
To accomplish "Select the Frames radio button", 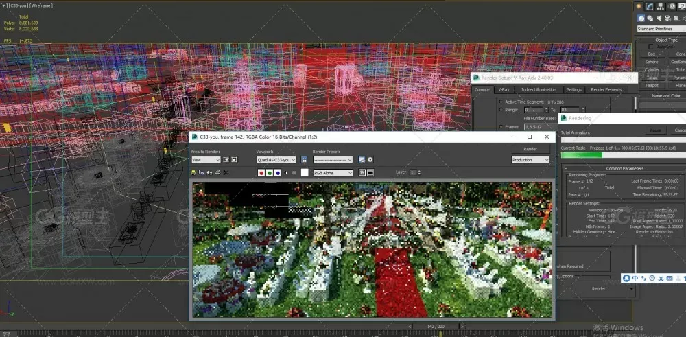I will (x=501, y=127).
